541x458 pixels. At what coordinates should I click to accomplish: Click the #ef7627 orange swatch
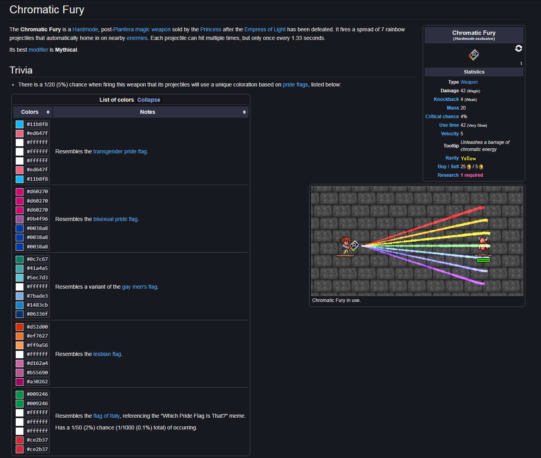pyautogui.click(x=20, y=336)
